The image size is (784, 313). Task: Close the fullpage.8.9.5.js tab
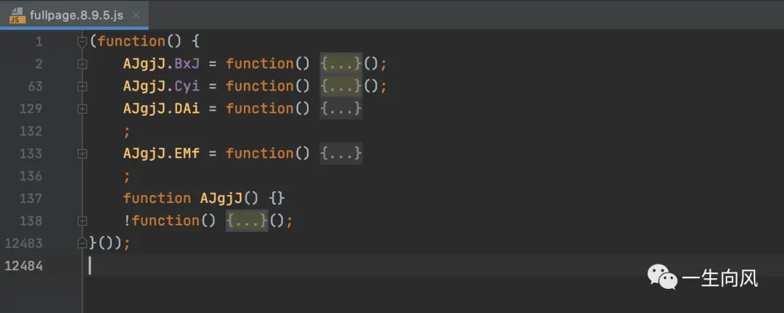[x=136, y=15]
